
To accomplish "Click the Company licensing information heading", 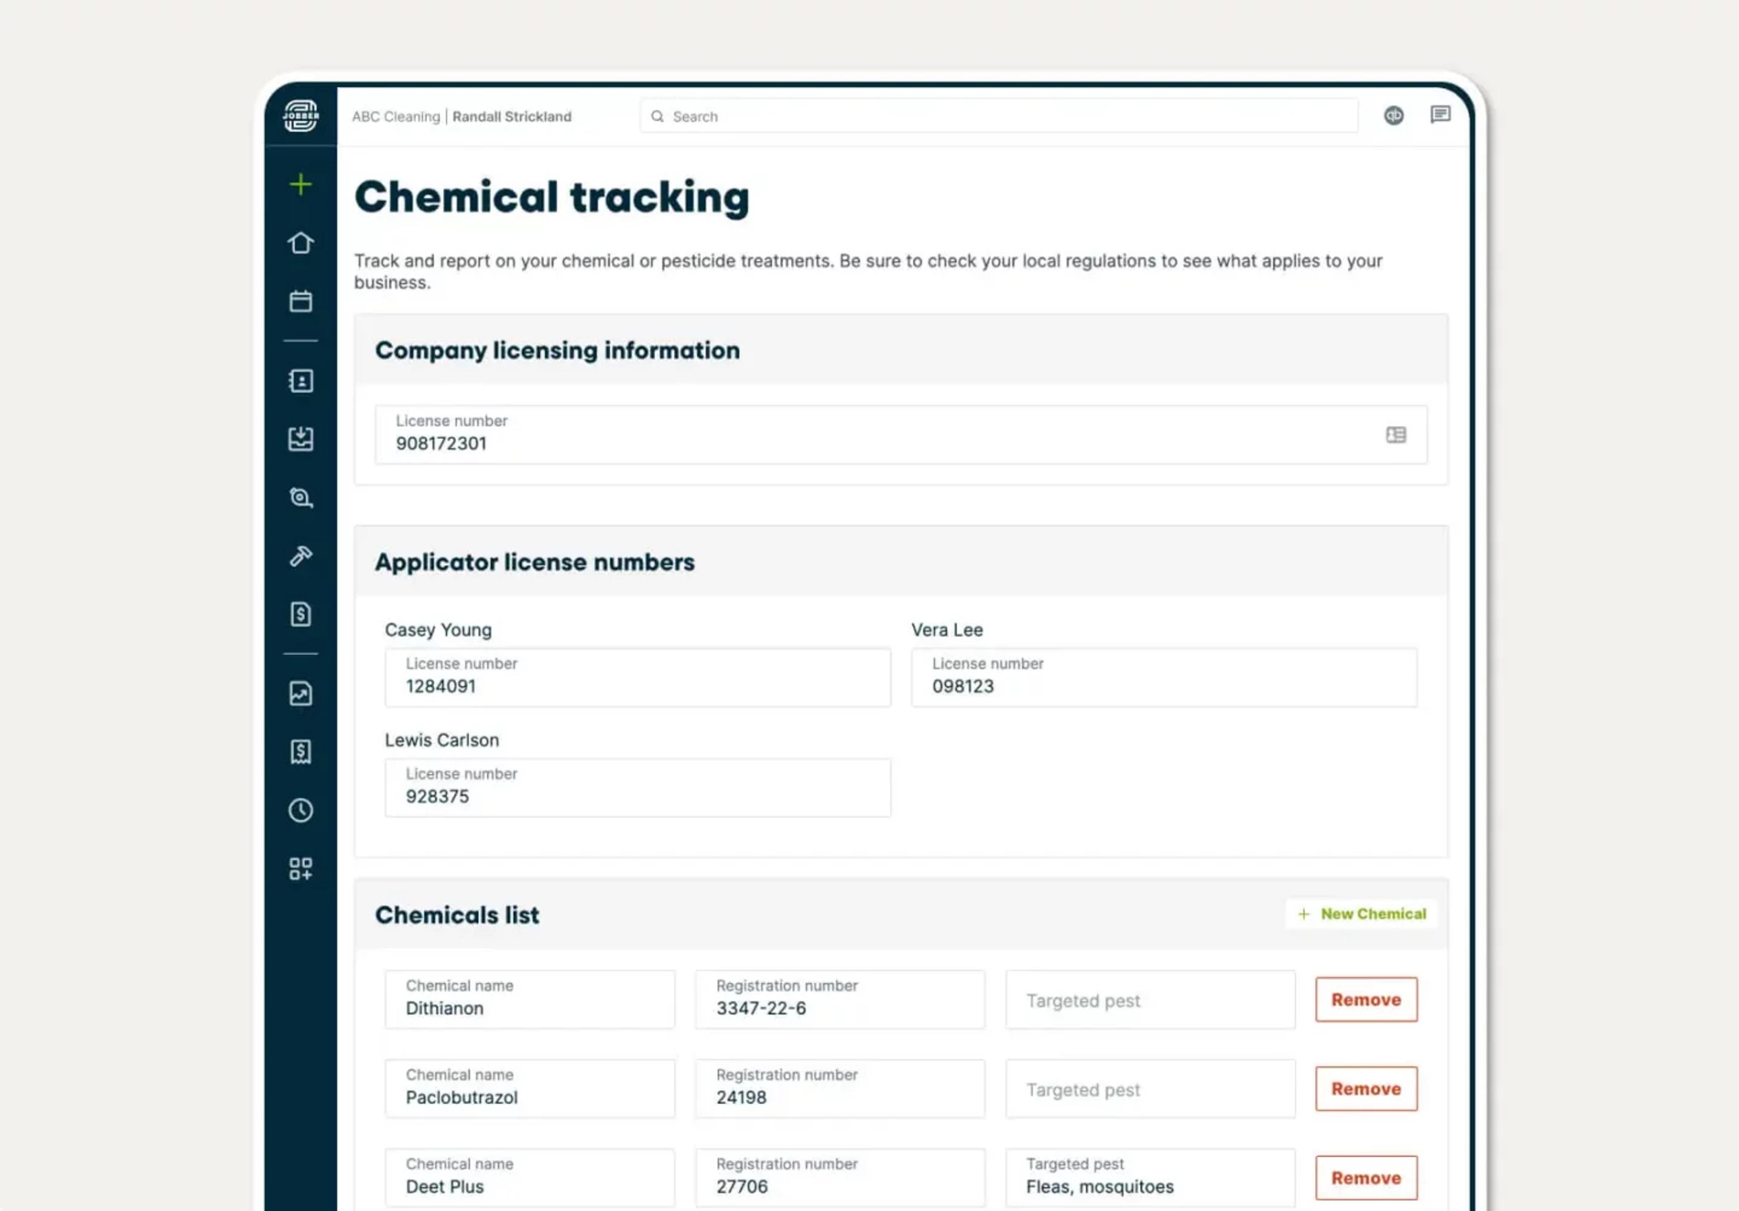I will (x=557, y=351).
